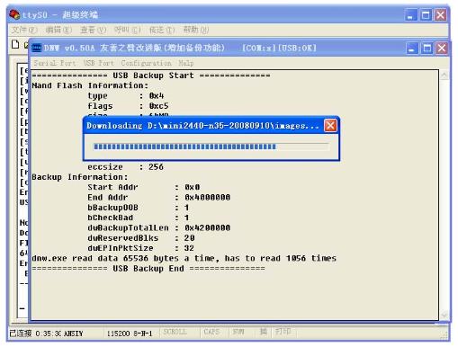
Task: Close the DNW v0.50A window
Action: click(441, 49)
